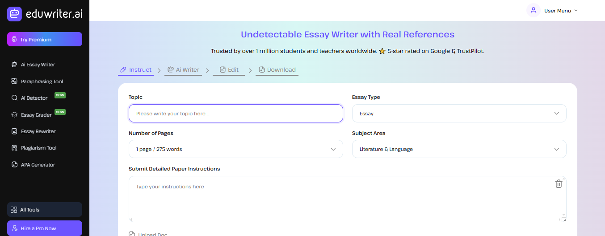Viewport: 605px width, 236px height.
Task: Click the APA Generator sidebar icon
Action: tap(14, 165)
